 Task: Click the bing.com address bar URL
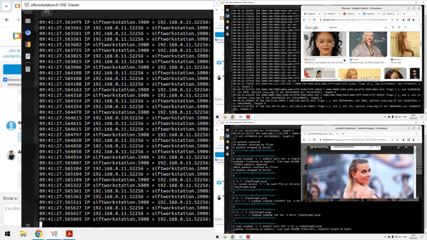click(356, 140)
